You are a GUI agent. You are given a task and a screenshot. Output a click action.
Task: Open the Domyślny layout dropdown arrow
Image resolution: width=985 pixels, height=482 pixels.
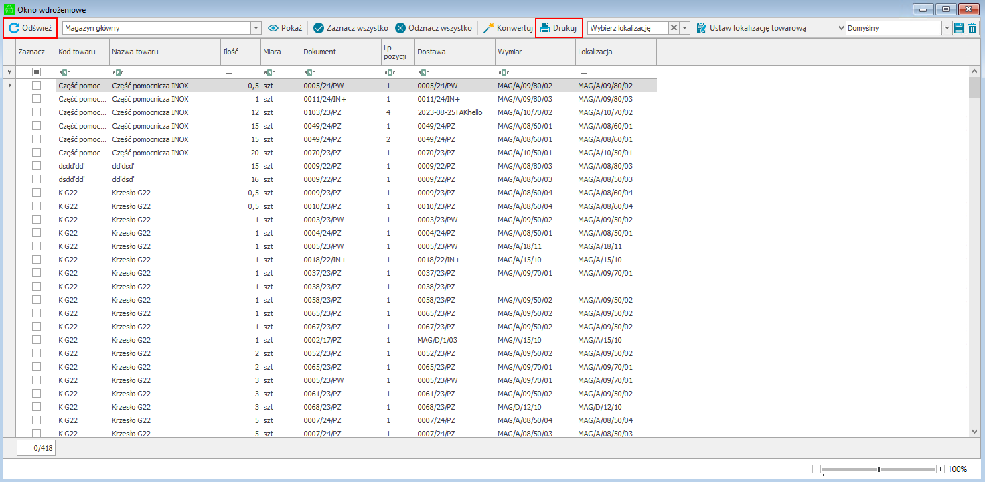(947, 28)
